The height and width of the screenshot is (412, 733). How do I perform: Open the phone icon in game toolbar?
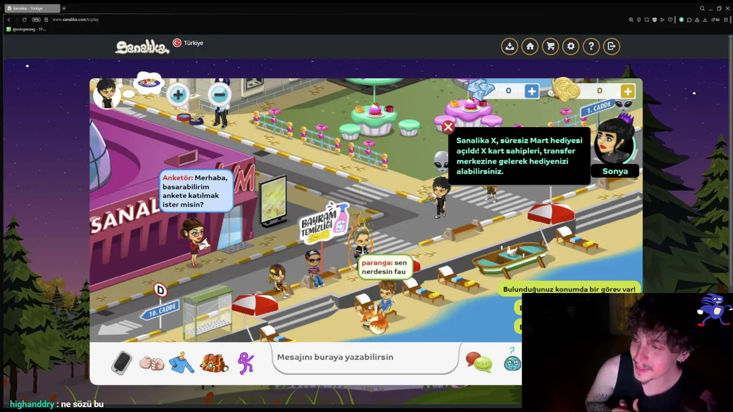click(121, 362)
